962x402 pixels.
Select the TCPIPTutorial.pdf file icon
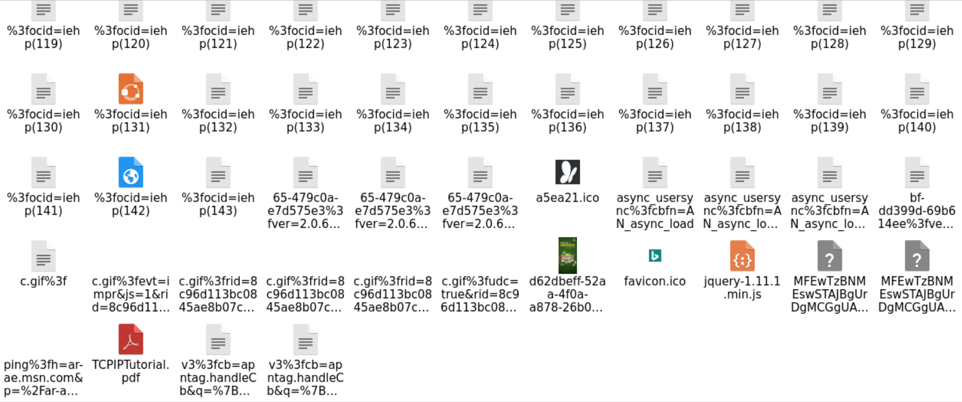click(x=131, y=339)
